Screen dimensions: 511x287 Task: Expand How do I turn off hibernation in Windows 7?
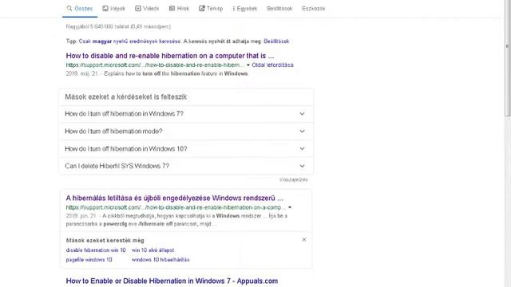186,114
